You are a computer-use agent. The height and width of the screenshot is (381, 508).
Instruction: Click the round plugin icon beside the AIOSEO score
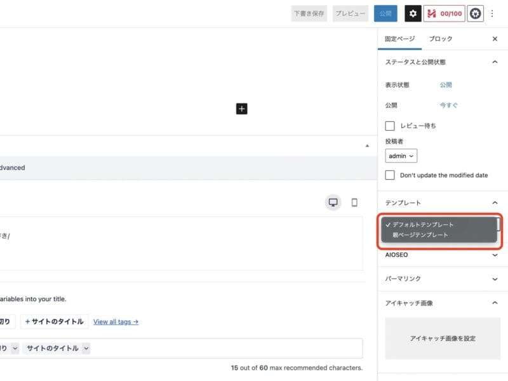pyautogui.click(x=475, y=13)
